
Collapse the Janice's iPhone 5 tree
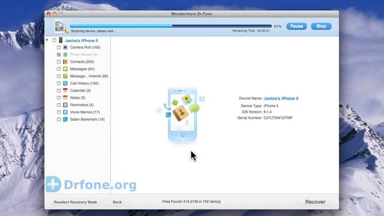[47, 40]
